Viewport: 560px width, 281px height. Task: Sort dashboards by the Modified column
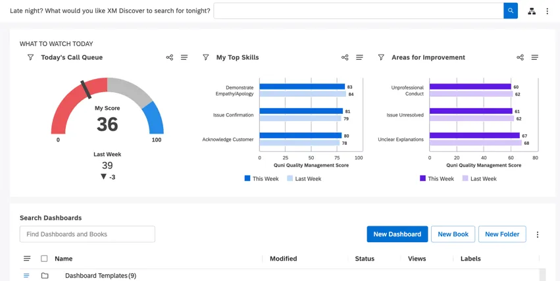[x=283, y=259]
